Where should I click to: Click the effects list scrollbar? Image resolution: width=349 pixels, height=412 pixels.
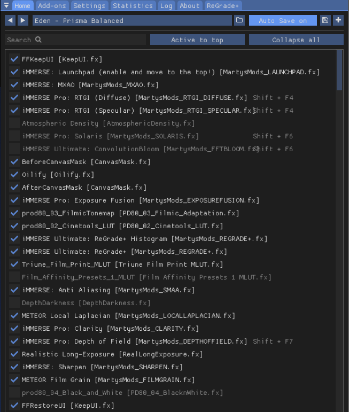tap(339, 70)
